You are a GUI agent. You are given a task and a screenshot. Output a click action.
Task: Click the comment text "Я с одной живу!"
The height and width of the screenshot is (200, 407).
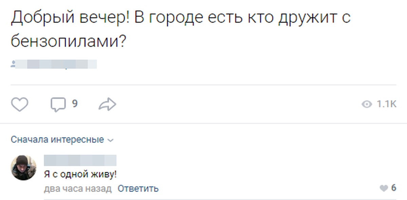pyautogui.click(x=80, y=175)
